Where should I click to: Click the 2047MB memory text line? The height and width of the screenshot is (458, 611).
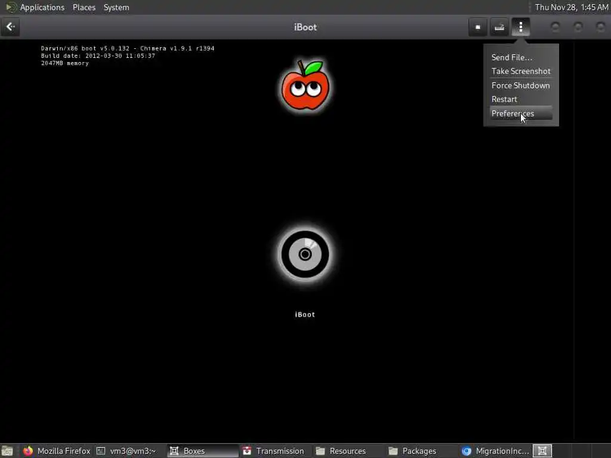click(x=64, y=63)
